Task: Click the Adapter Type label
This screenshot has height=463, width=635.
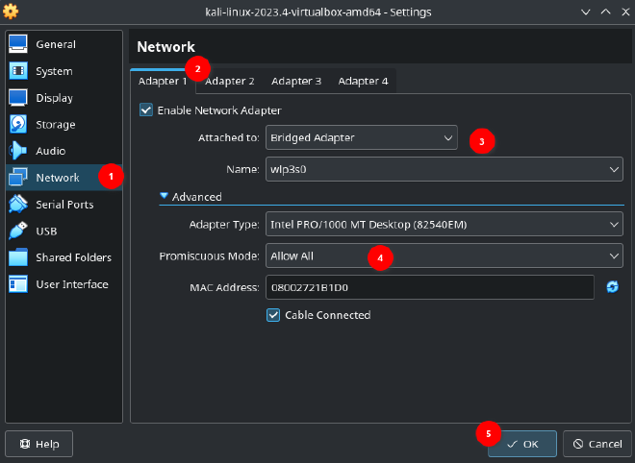Action: pos(224,225)
